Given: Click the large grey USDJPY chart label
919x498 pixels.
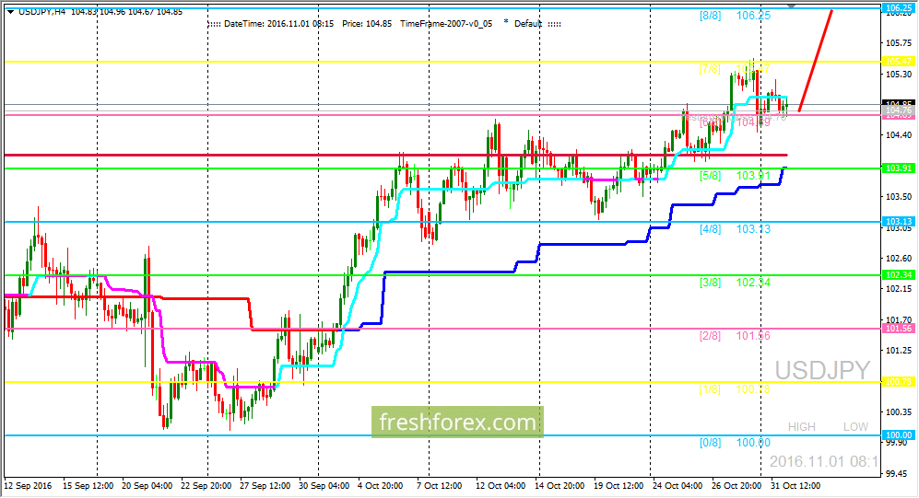Looking at the screenshot, I should (823, 371).
